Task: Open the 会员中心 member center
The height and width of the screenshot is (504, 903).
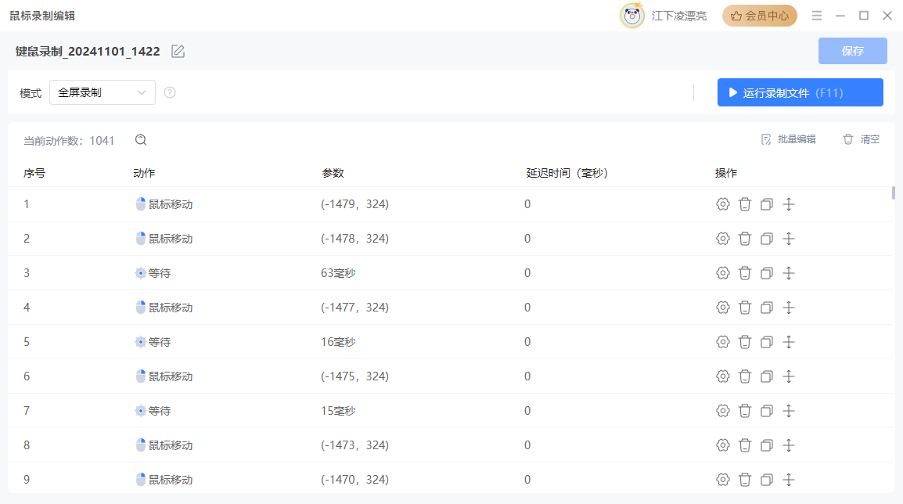Action: pos(759,16)
